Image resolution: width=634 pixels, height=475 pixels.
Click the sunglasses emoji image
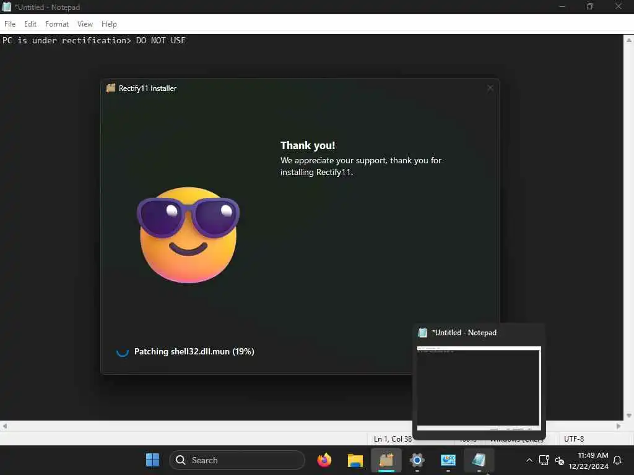[x=188, y=234]
